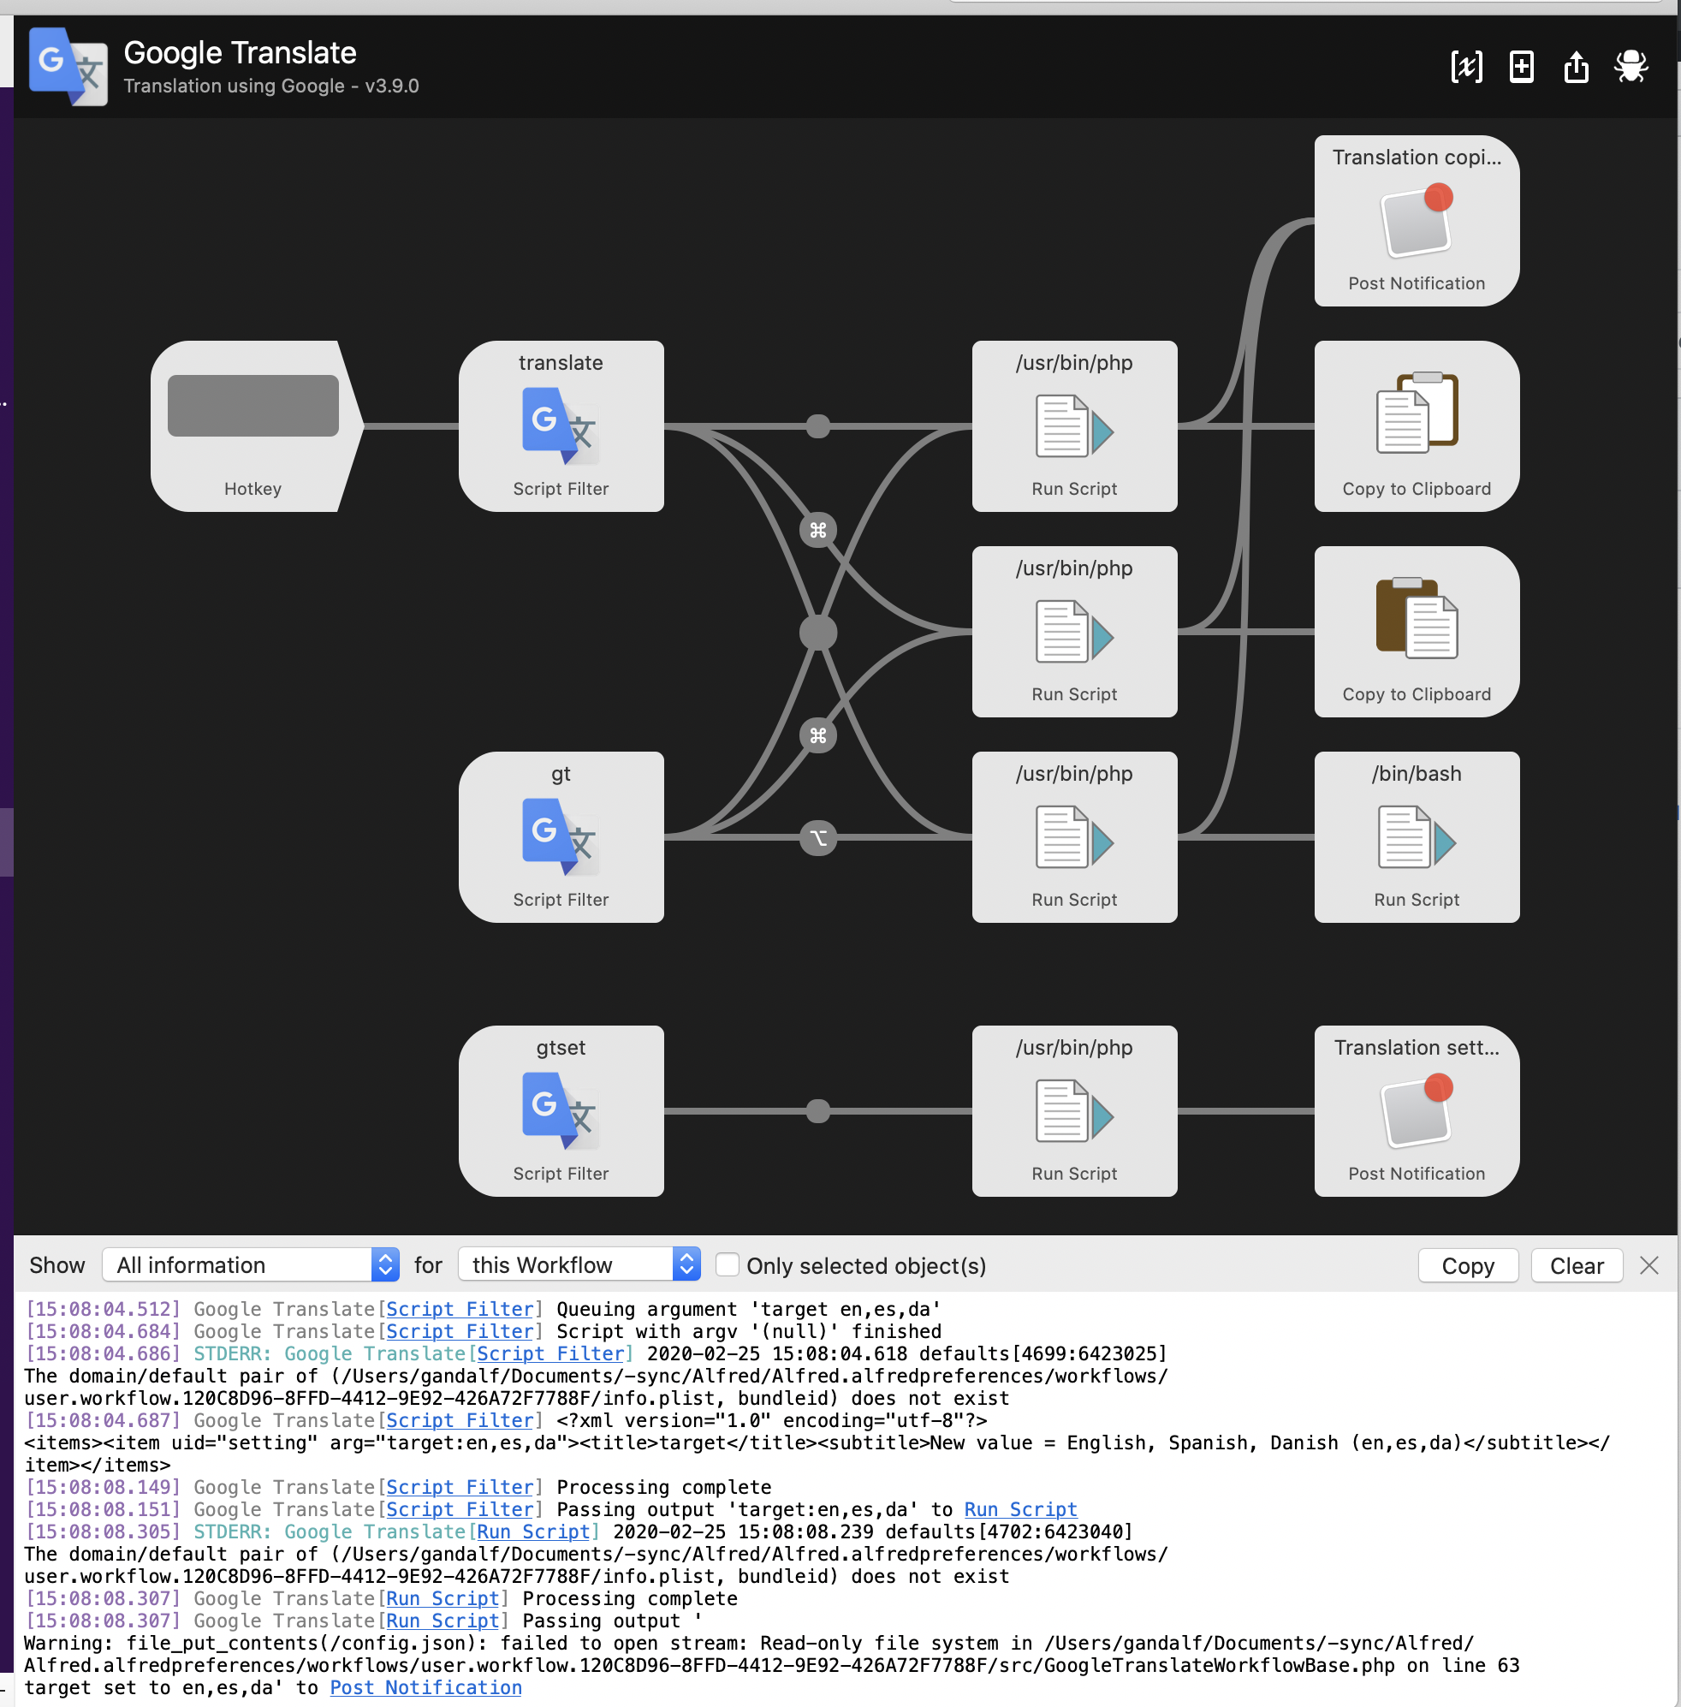Image resolution: width=1681 pixels, height=1707 pixels.
Task: Click the gray hotkey input field
Action: point(252,405)
